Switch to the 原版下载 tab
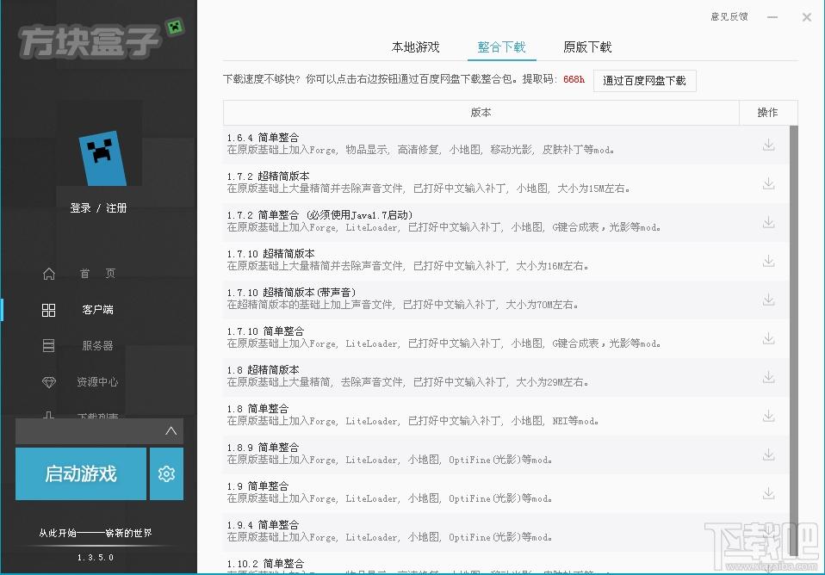825x575 pixels. click(587, 46)
